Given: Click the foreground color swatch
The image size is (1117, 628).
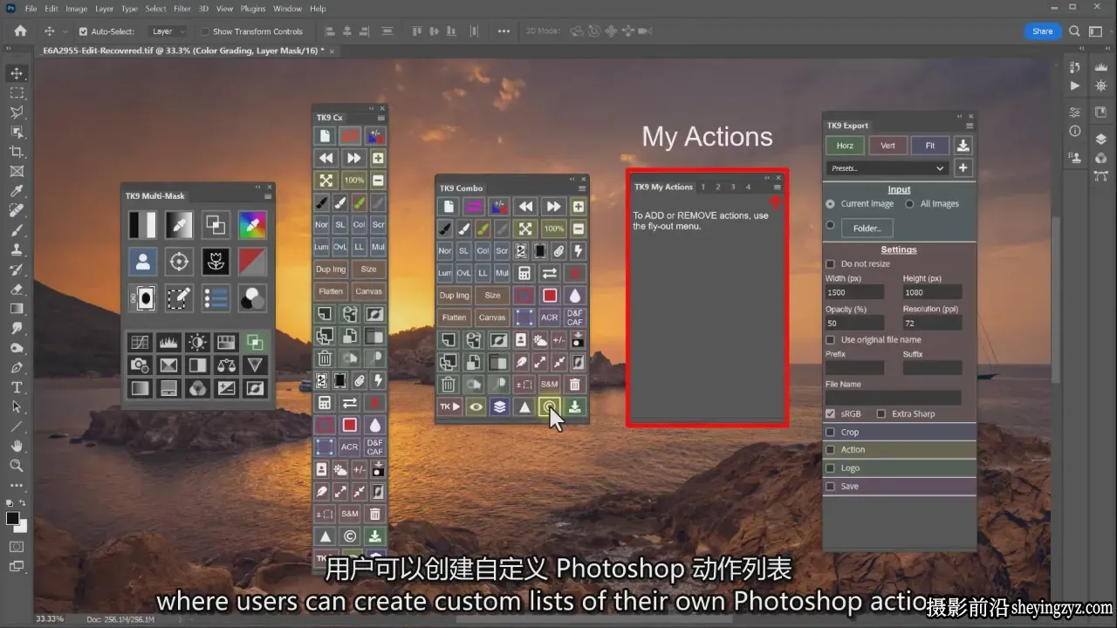Looking at the screenshot, I should [13, 519].
